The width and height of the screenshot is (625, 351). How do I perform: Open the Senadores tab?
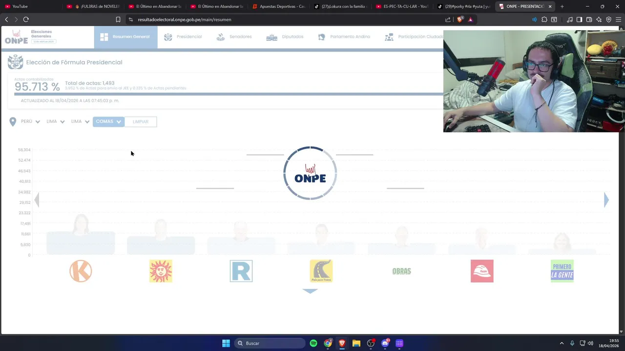point(234,37)
